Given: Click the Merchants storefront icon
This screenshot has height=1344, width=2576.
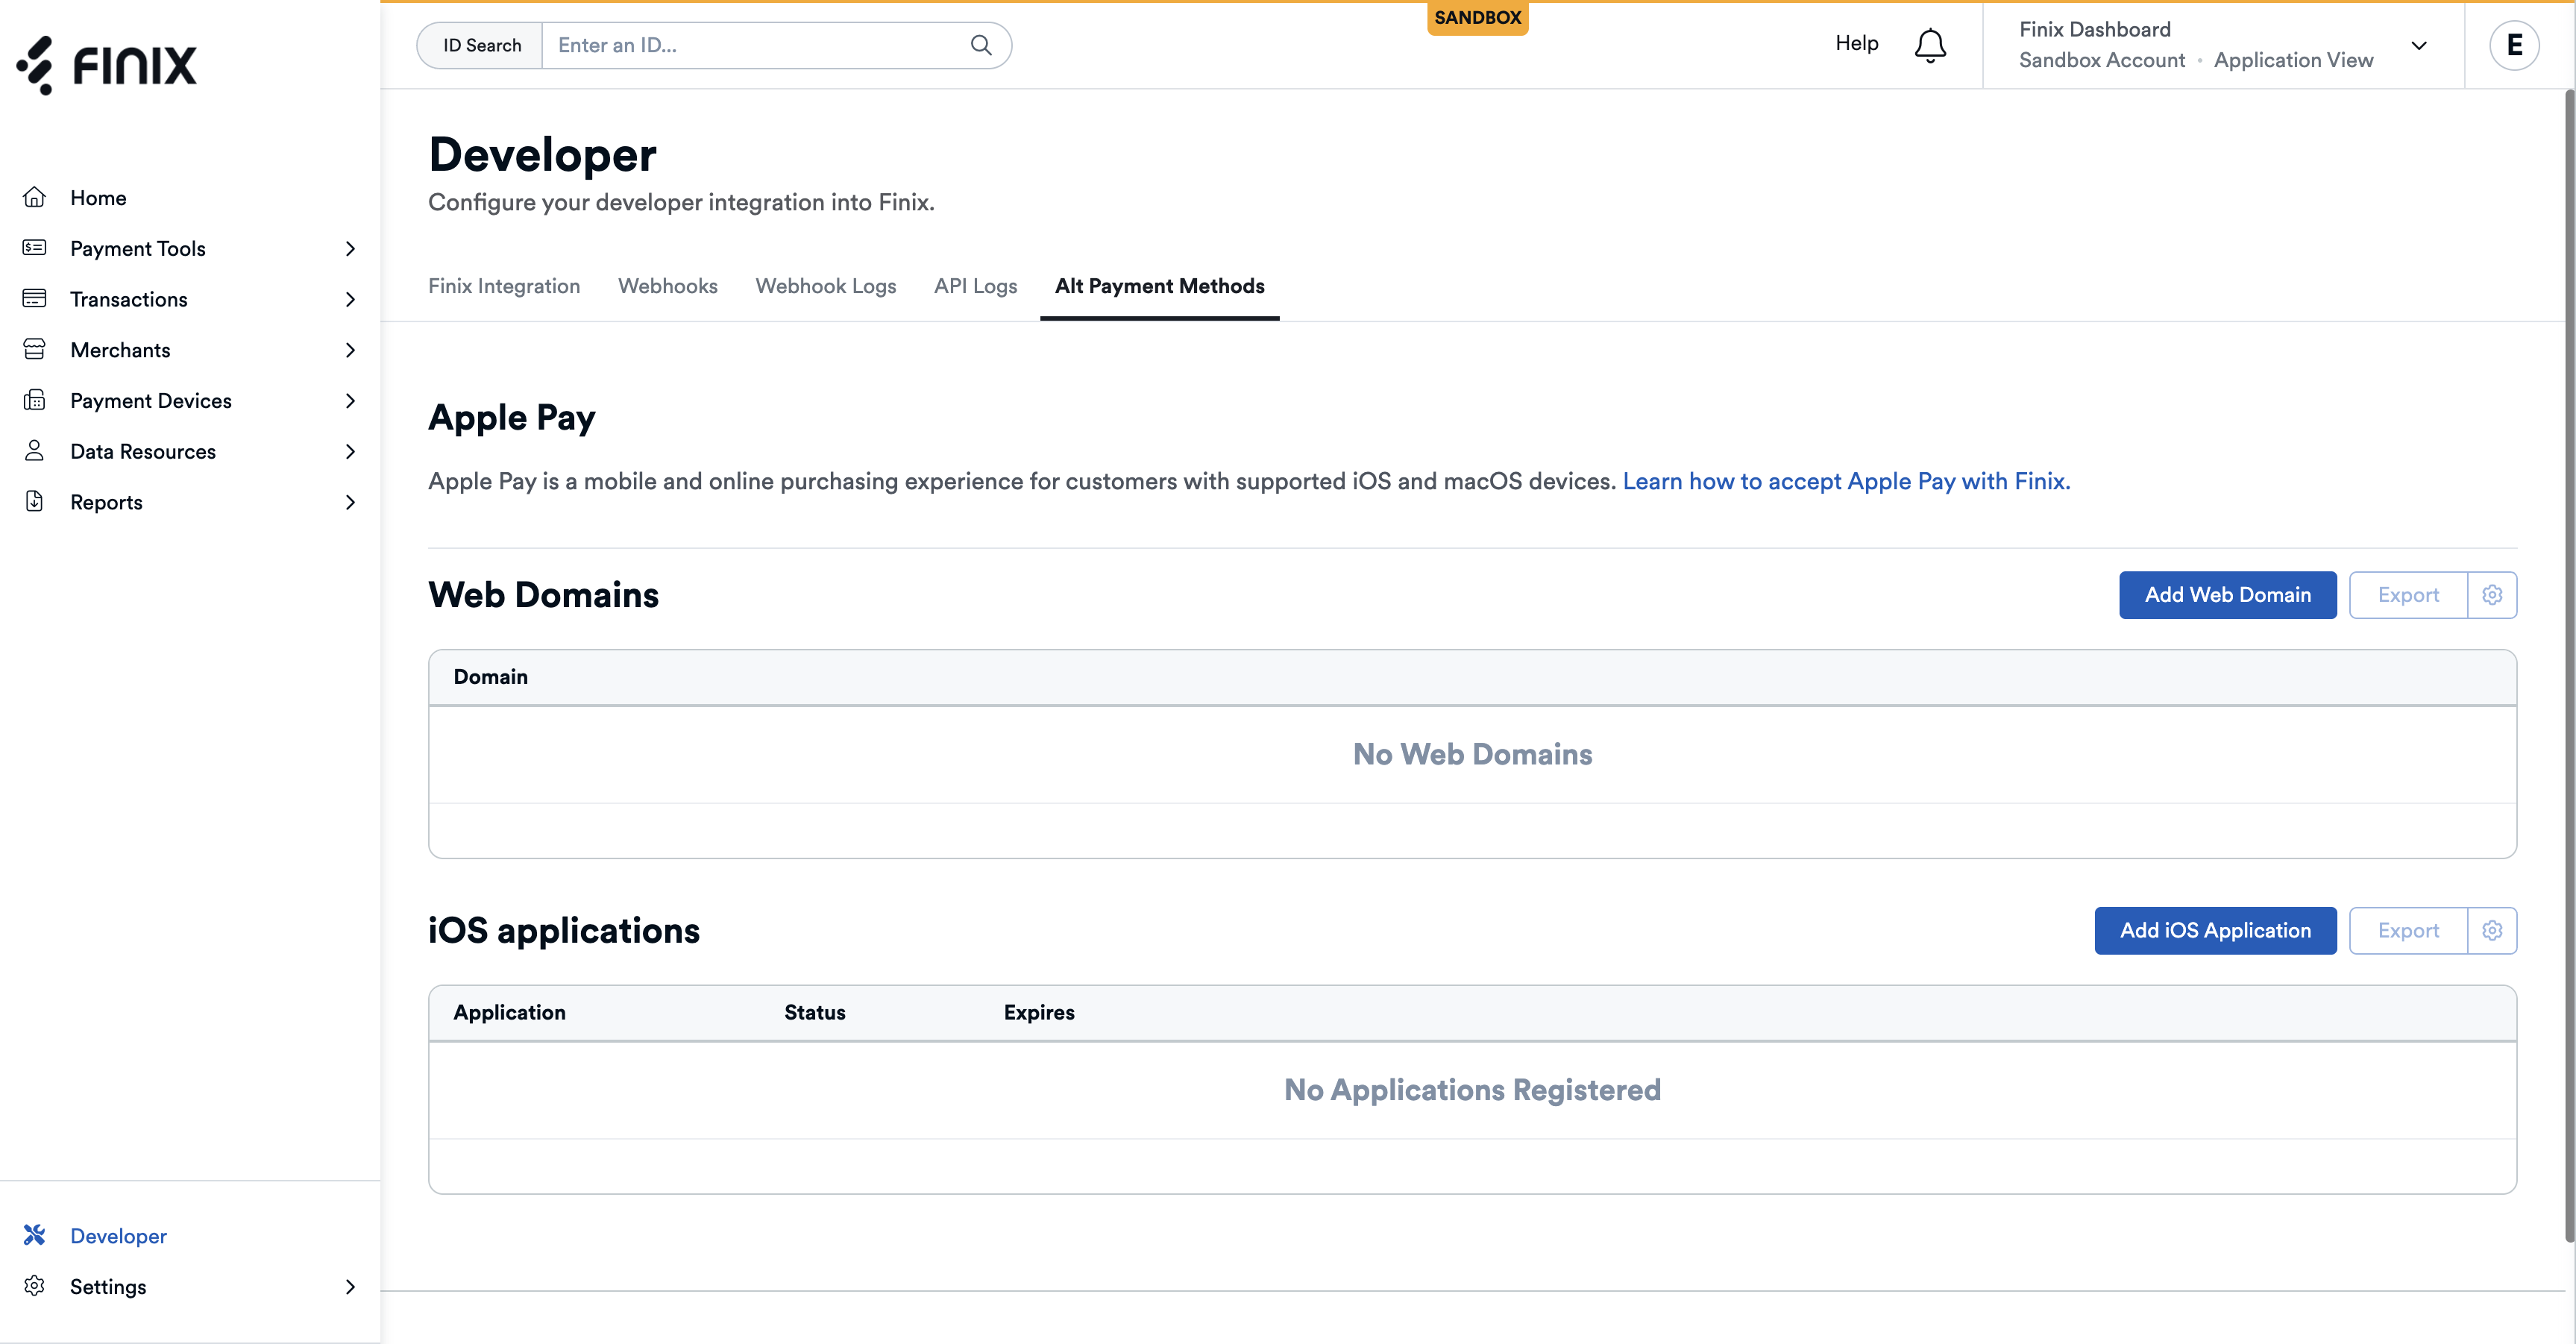Looking at the screenshot, I should [x=35, y=349].
